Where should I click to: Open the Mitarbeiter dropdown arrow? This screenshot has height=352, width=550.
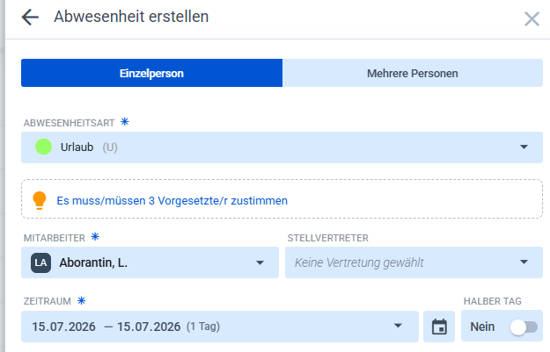coord(260,262)
